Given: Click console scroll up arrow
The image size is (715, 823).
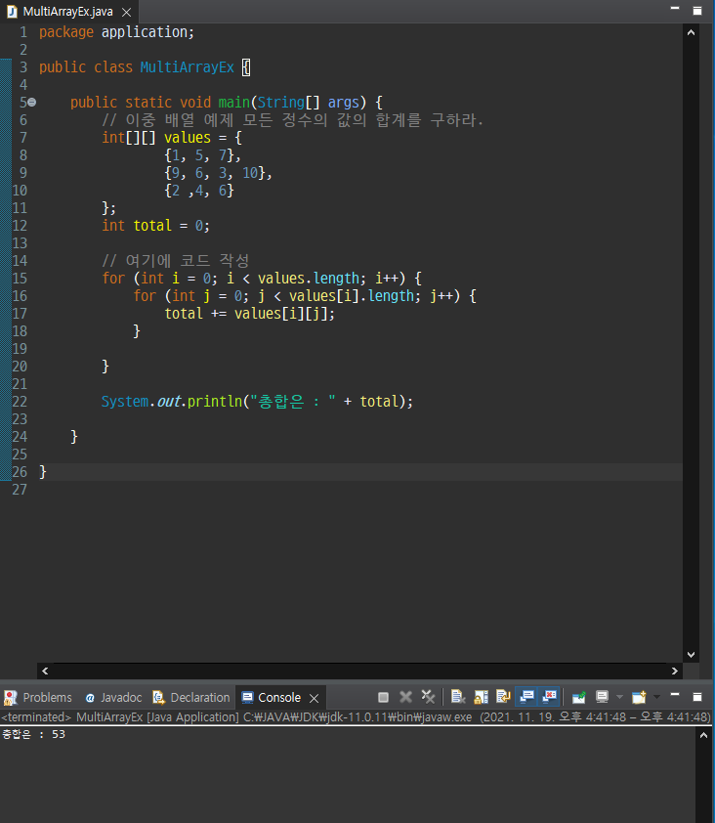Looking at the screenshot, I should tap(703, 735).
